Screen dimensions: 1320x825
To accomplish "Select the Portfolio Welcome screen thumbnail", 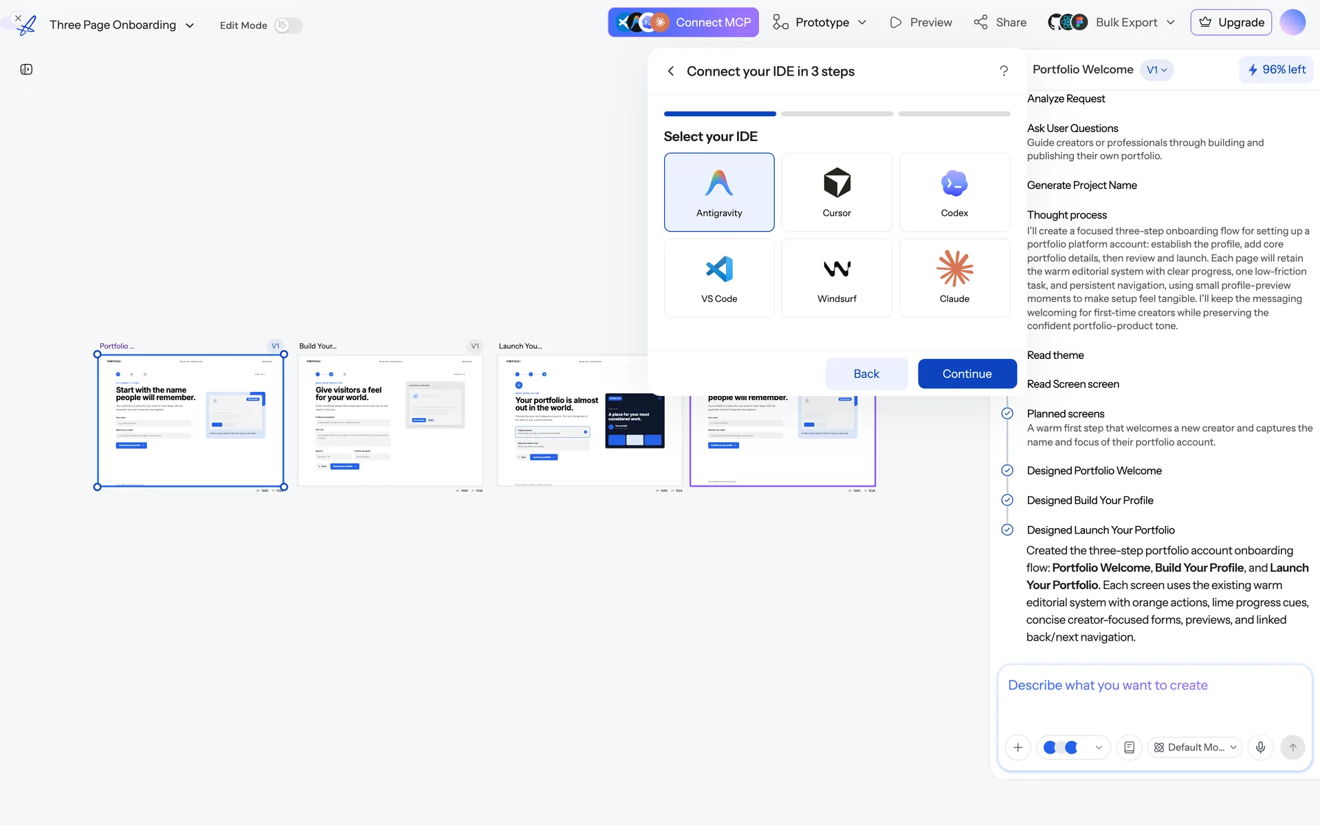I will pos(190,420).
